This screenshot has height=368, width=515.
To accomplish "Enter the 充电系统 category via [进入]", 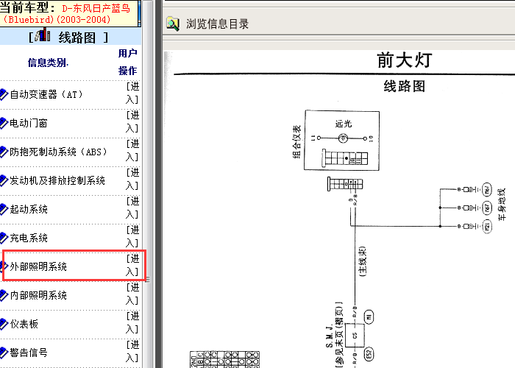I will point(132,236).
